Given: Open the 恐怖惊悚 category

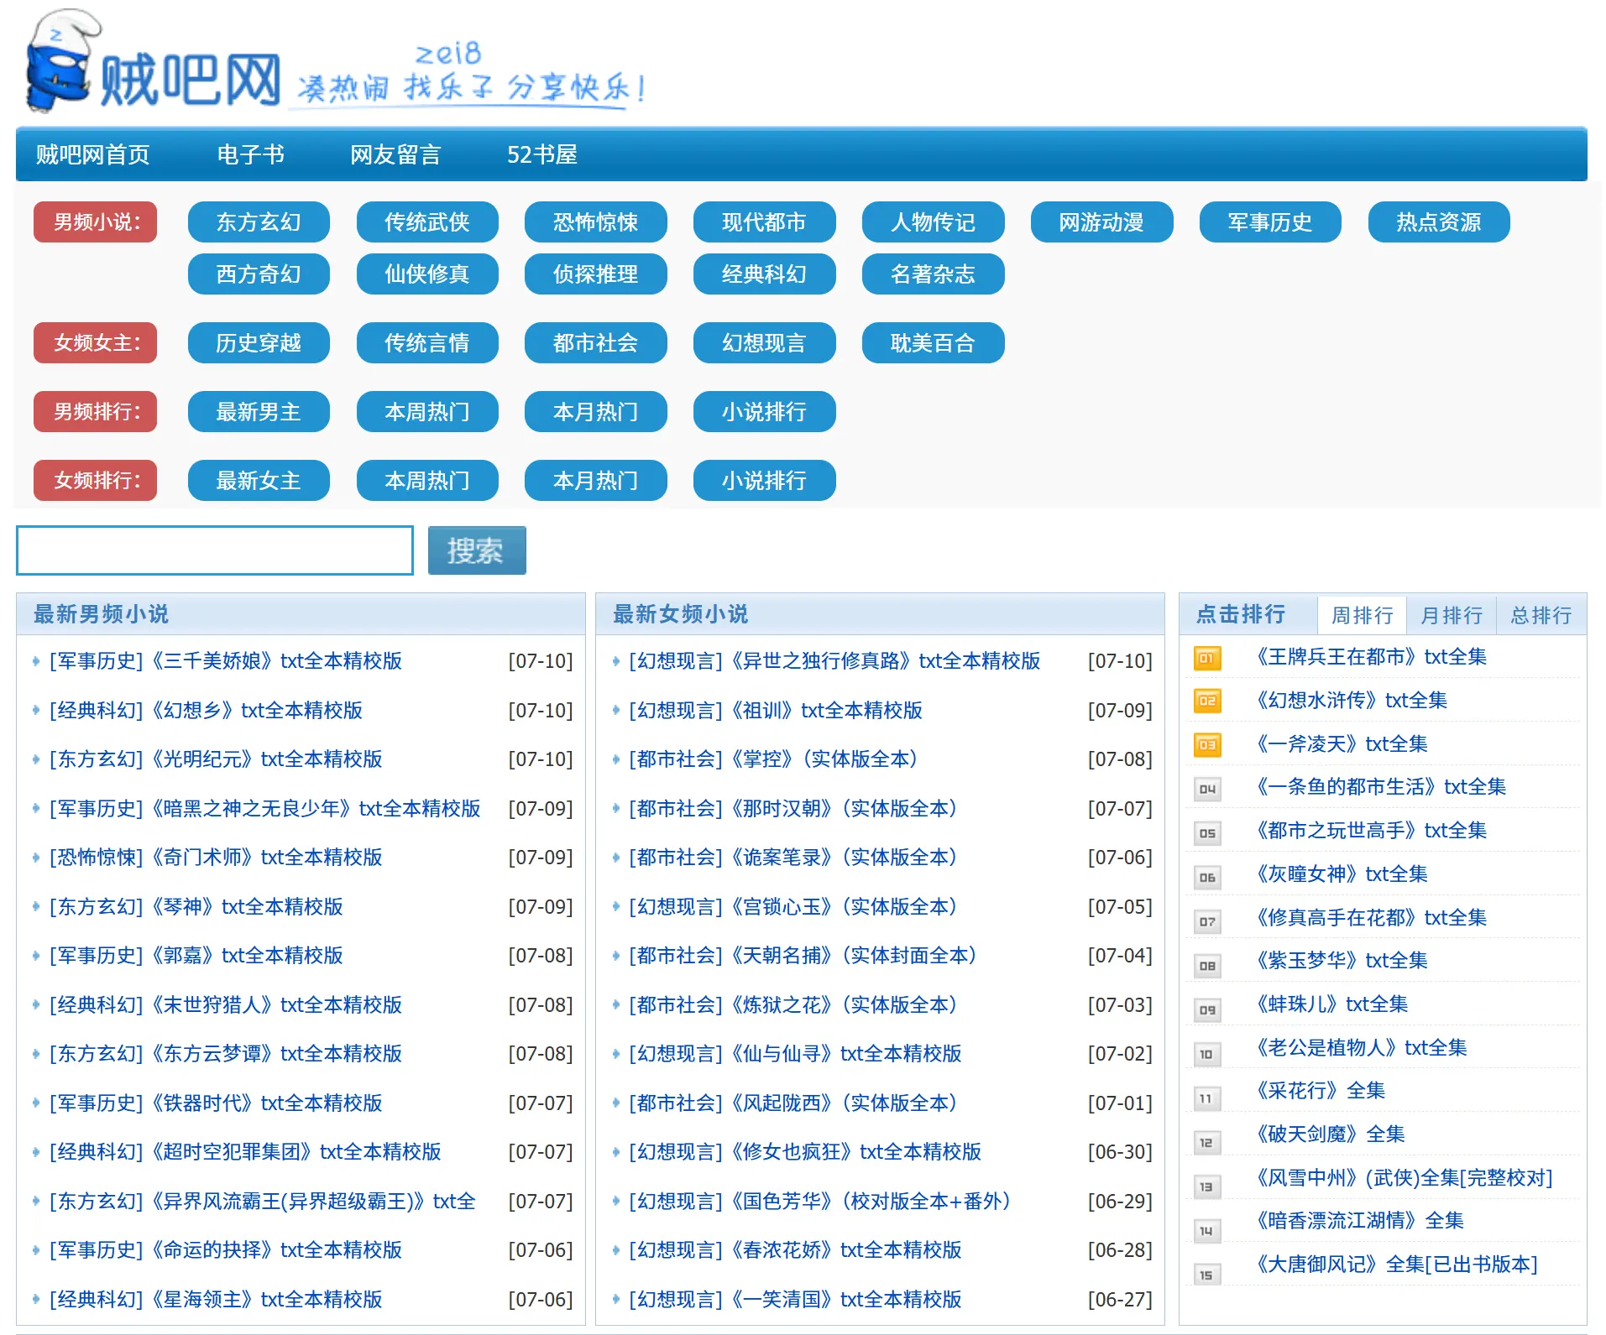Looking at the screenshot, I should tap(595, 222).
